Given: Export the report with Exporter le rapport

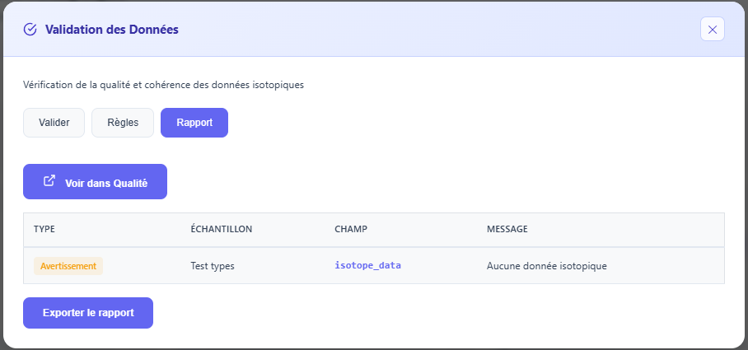Looking at the screenshot, I should (88, 313).
